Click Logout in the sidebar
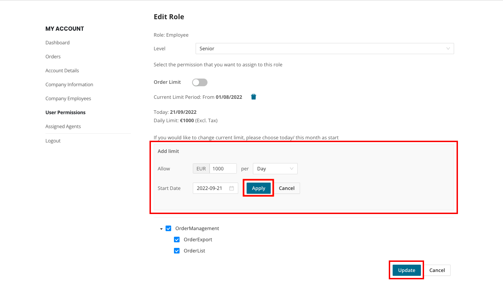503x287 pixels. pos(53,141)
